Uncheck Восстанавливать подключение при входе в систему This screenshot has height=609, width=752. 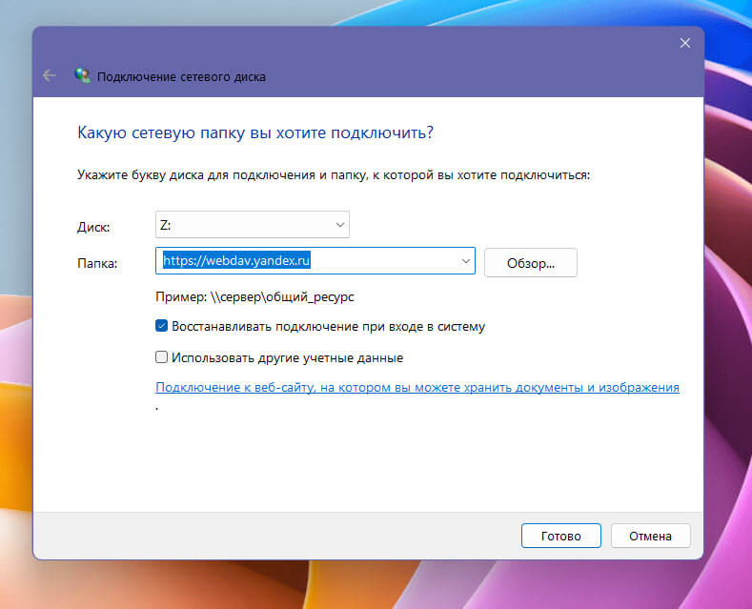[162, 326]
